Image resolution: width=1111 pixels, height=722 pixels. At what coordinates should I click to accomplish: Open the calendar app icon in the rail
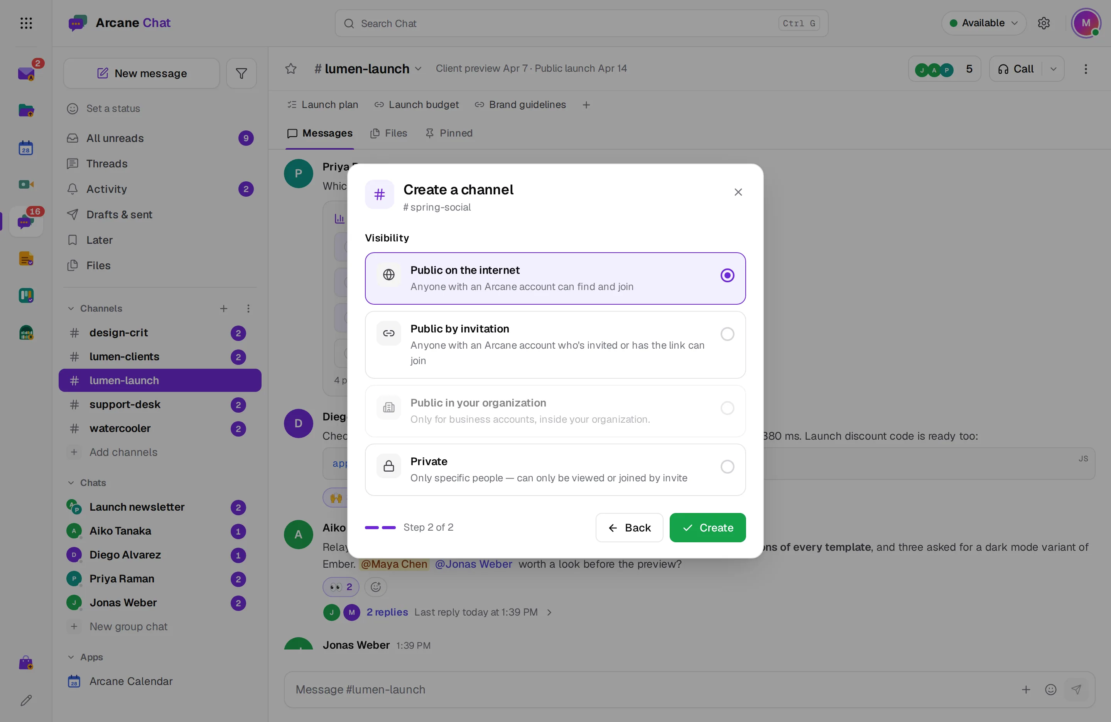[26, 148]
